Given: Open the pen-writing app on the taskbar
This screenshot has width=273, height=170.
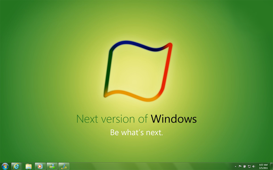Looking at the screenshot, I should (x=64, y=166).
